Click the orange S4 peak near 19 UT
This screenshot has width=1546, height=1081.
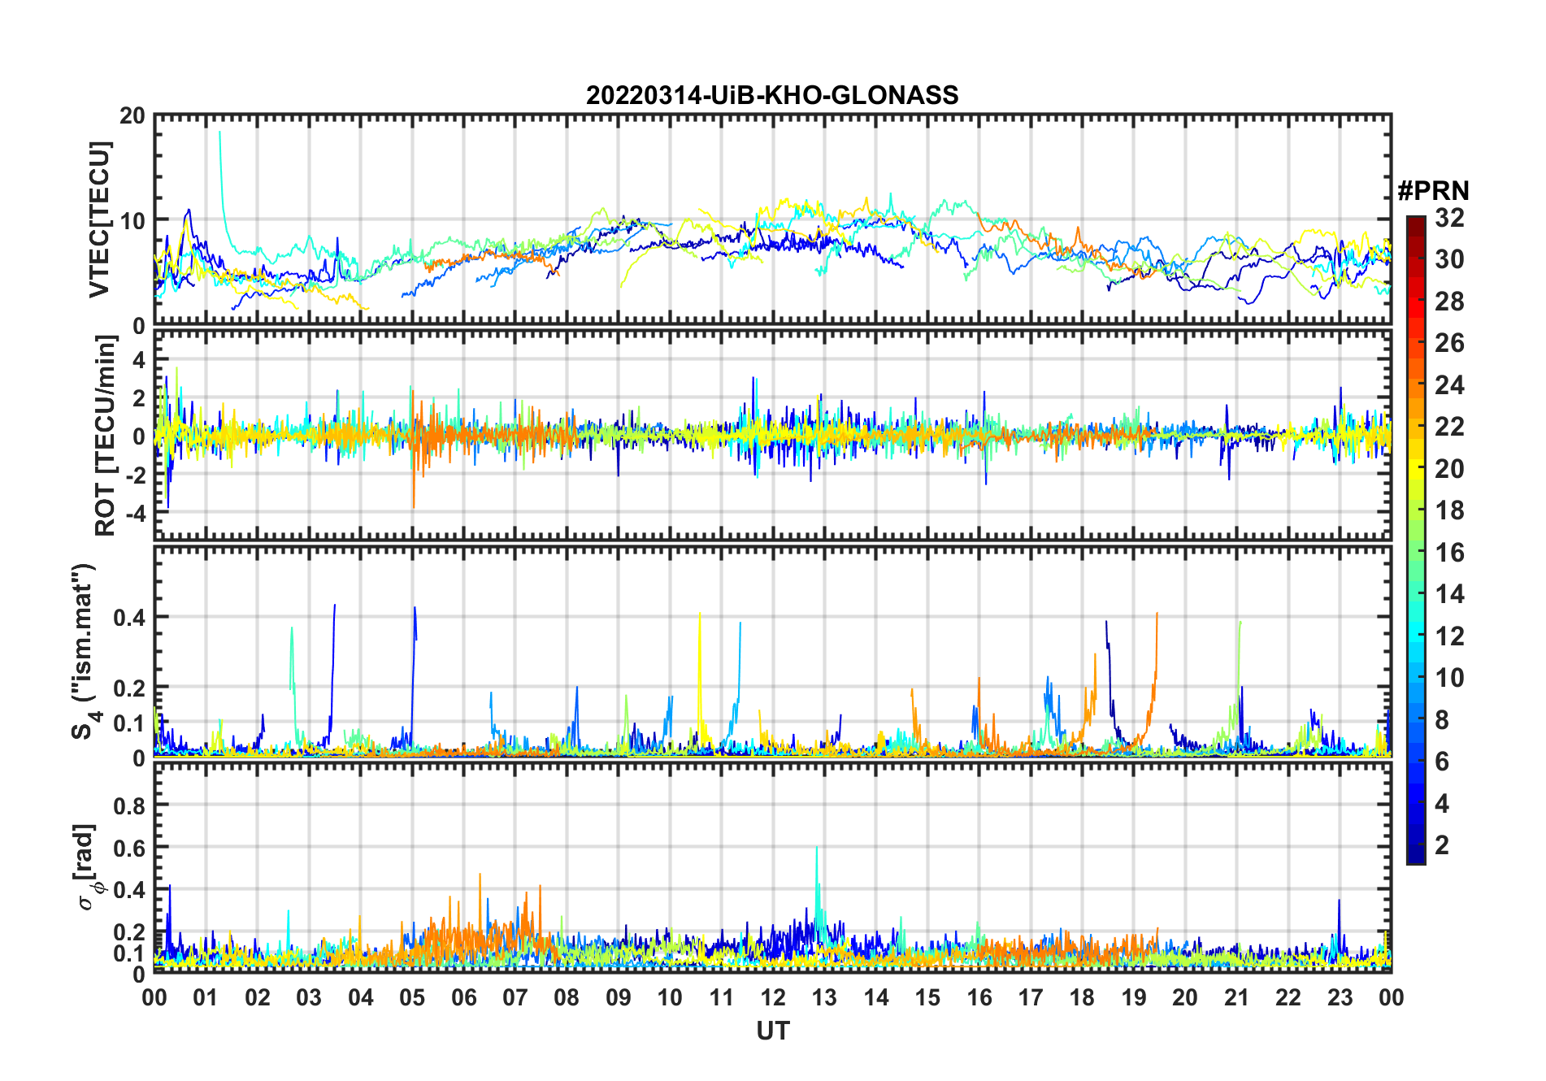point(1155,642)
